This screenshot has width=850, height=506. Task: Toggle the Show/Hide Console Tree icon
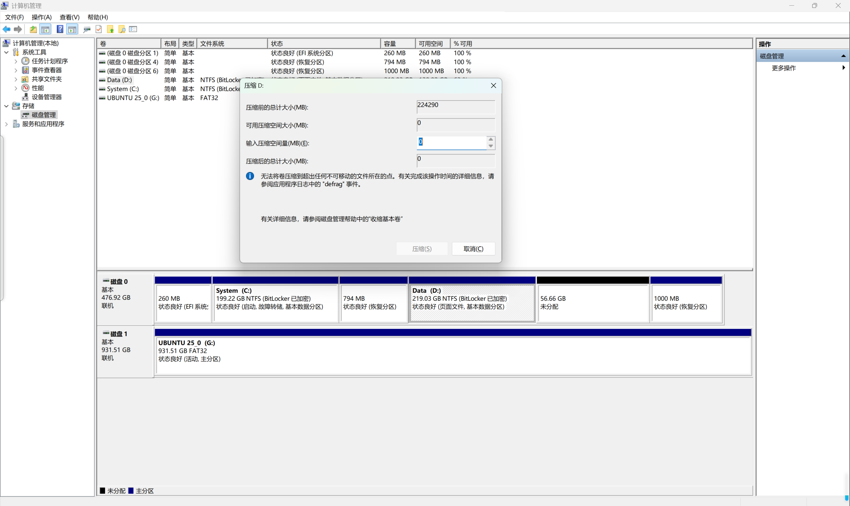(x=45, y=29)
